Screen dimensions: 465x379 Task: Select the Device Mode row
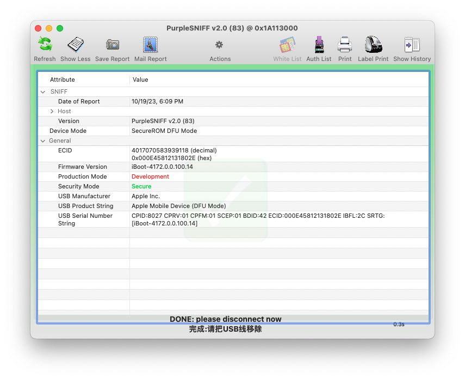(233, 131)
